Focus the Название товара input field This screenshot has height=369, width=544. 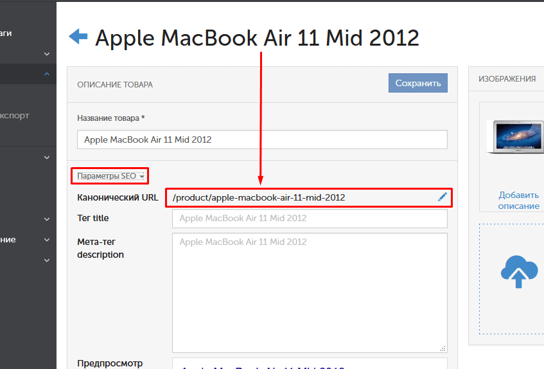[262, 139]
